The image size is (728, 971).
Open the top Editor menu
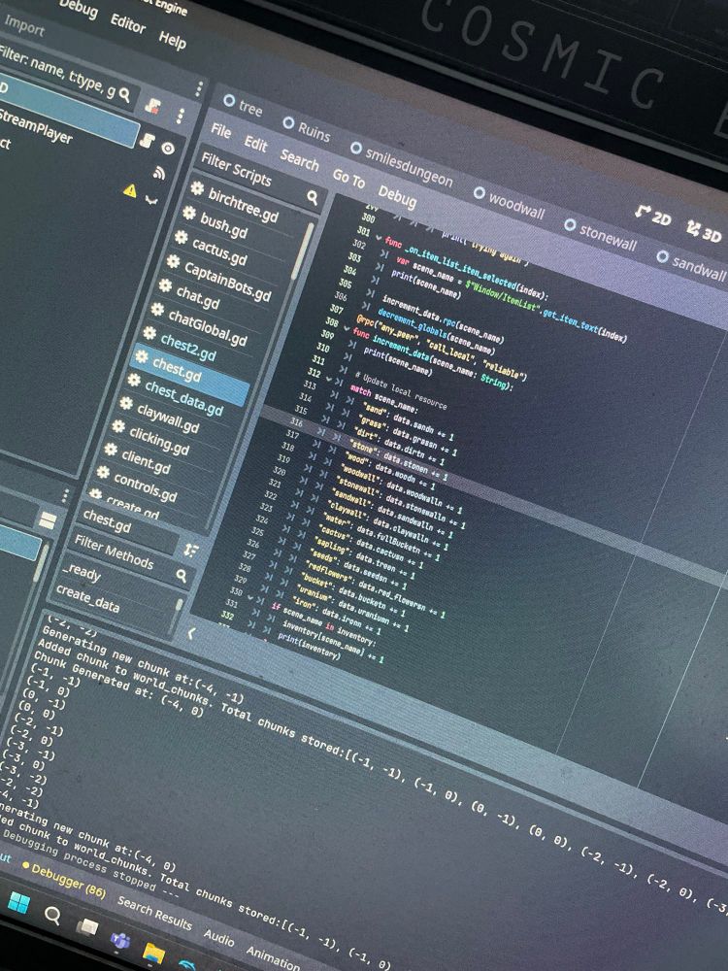[127, 23]
